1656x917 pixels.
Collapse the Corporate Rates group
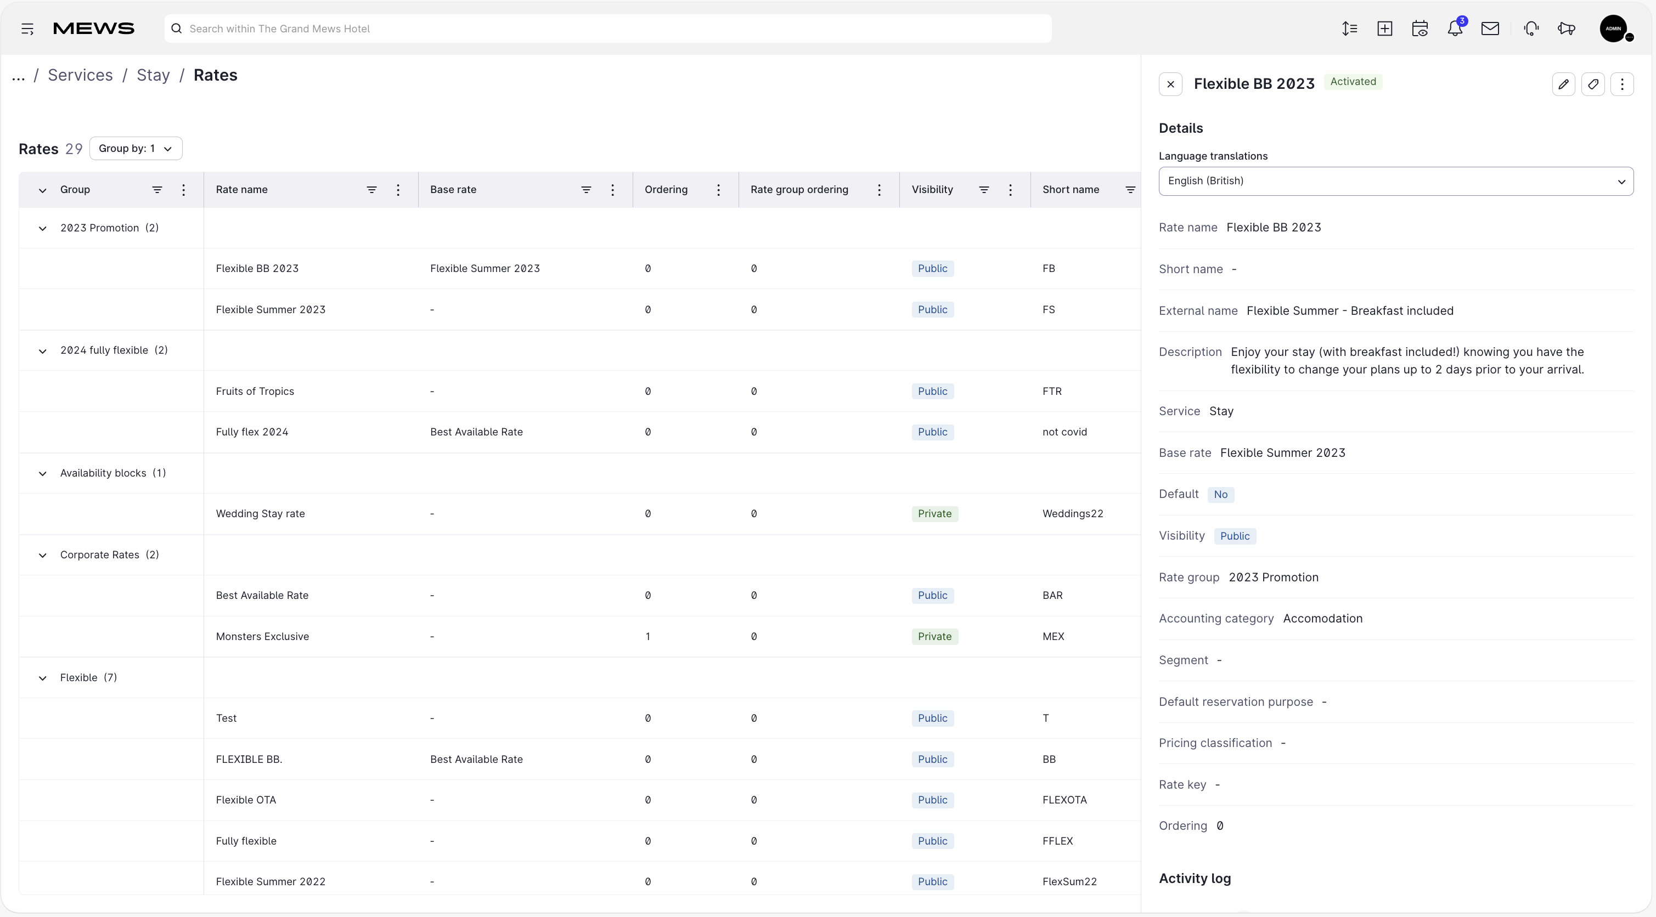[x=42, y=555]
